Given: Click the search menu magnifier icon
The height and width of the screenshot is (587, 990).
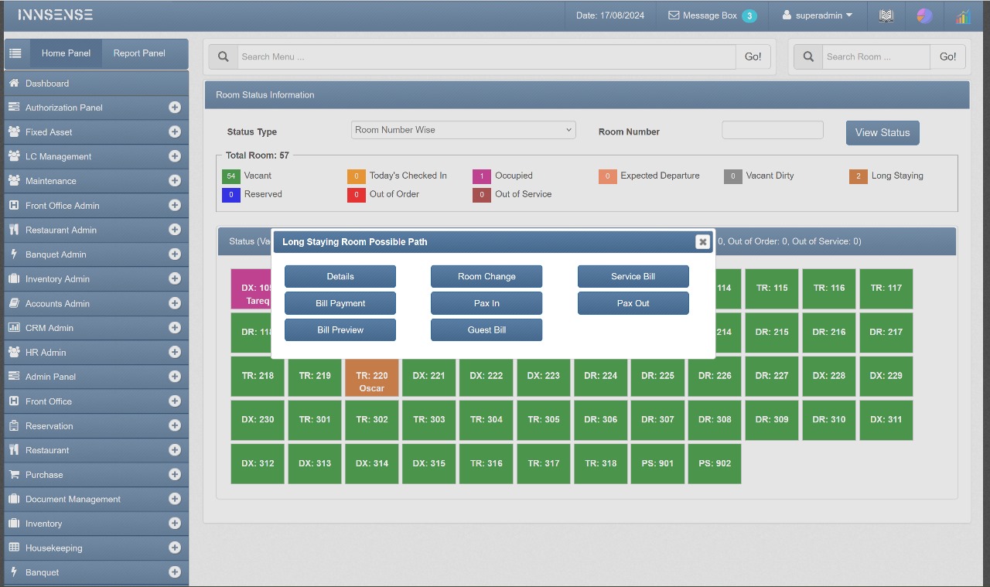Looking at the screenshot, I should (223, 56).
